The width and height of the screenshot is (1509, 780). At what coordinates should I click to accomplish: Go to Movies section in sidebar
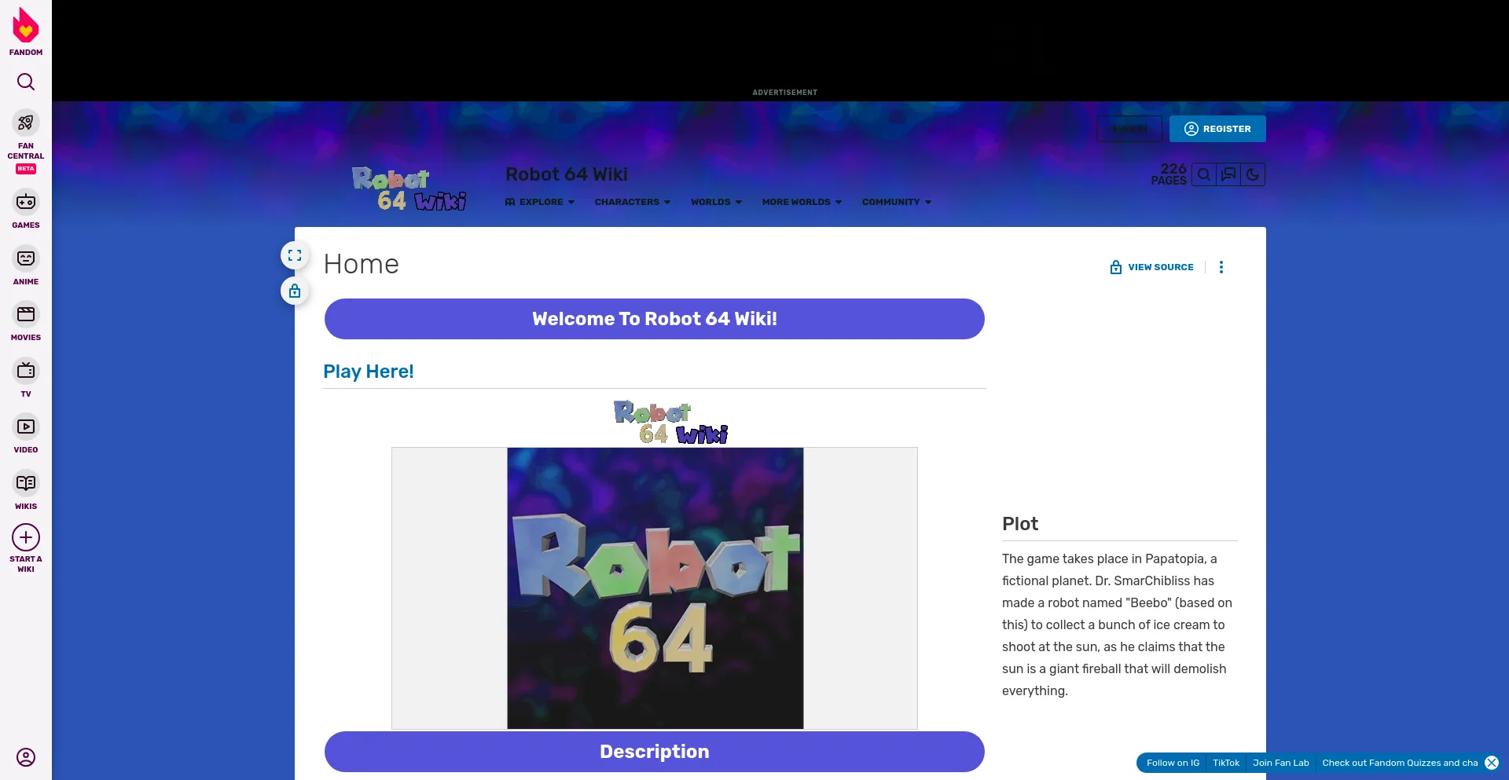click(x=26, y=321)
